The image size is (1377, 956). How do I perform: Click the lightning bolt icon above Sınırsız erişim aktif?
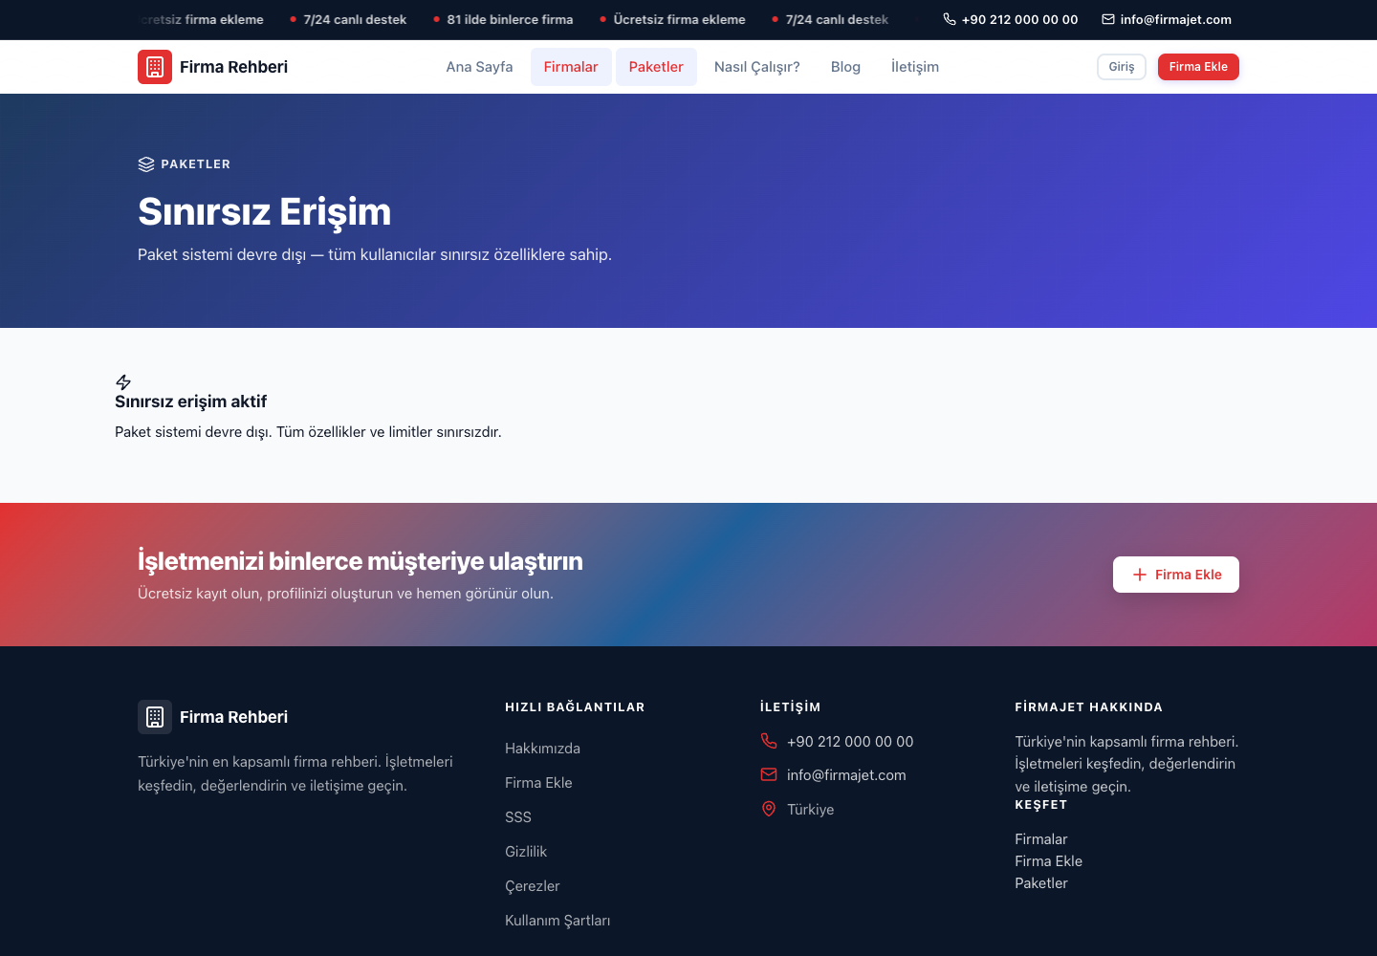tap(123, 382)
